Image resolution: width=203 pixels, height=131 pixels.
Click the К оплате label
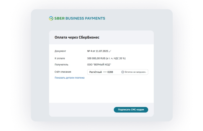(x=60, y=58)
